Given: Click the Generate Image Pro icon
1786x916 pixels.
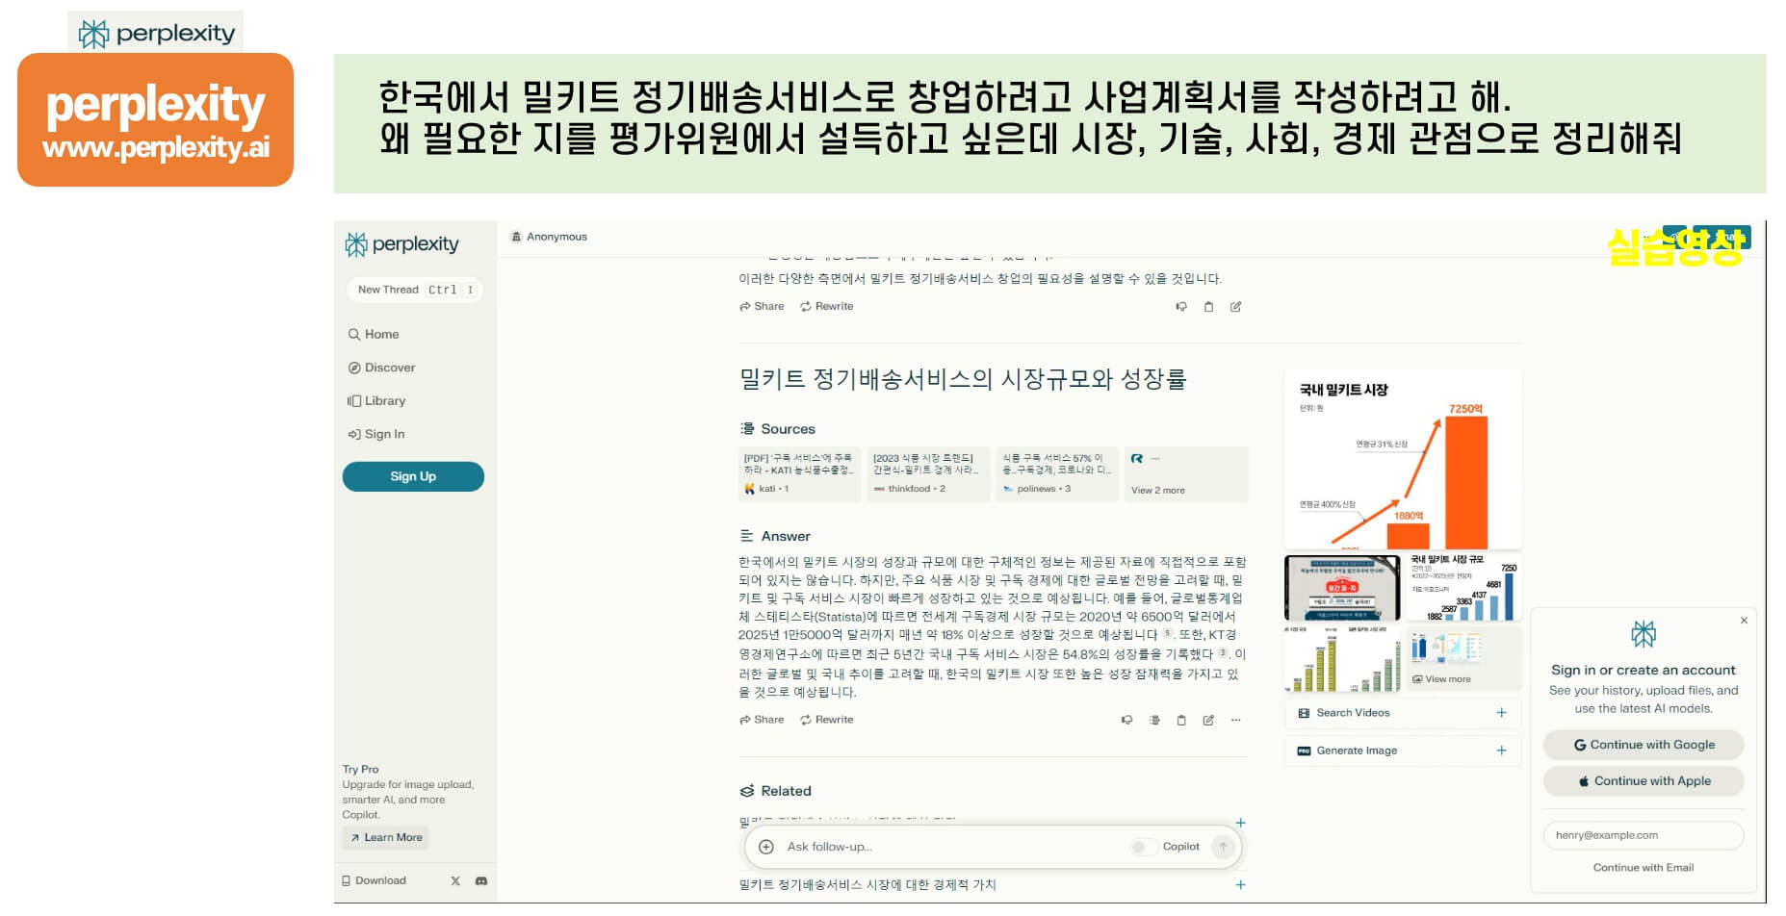Looking at the screenshot, I should [1304, 751].
